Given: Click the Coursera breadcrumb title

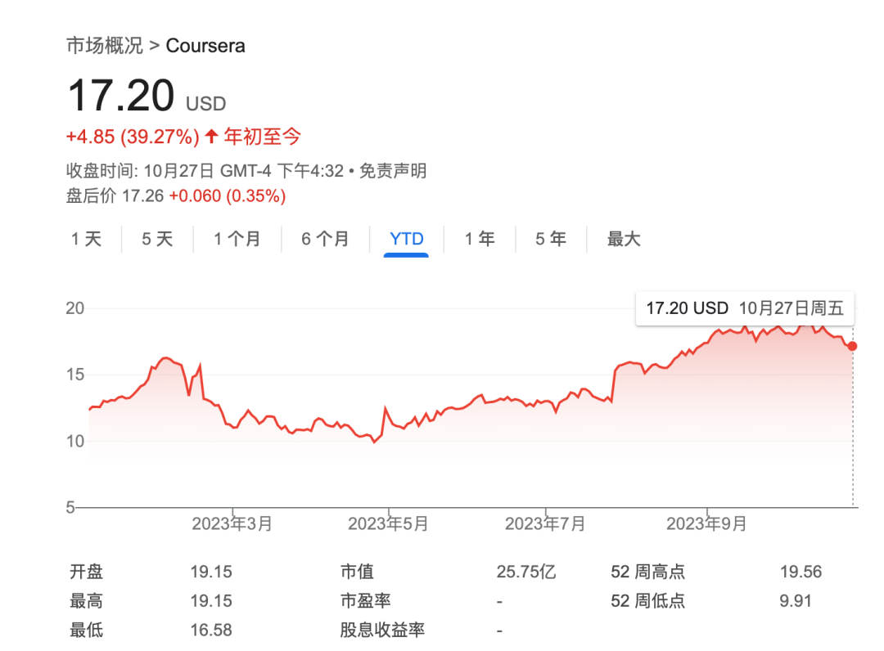Looking at the screenshot, I should (x=205, y=45).
